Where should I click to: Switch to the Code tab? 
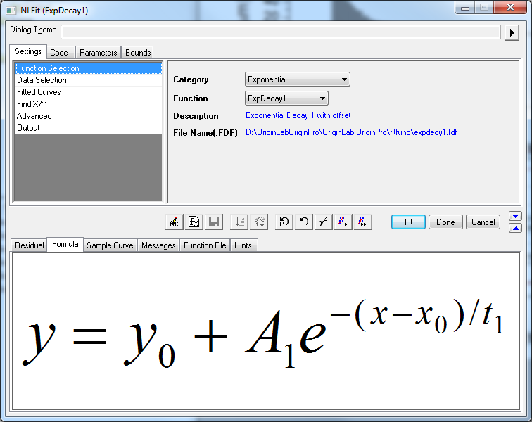(59, 53)
